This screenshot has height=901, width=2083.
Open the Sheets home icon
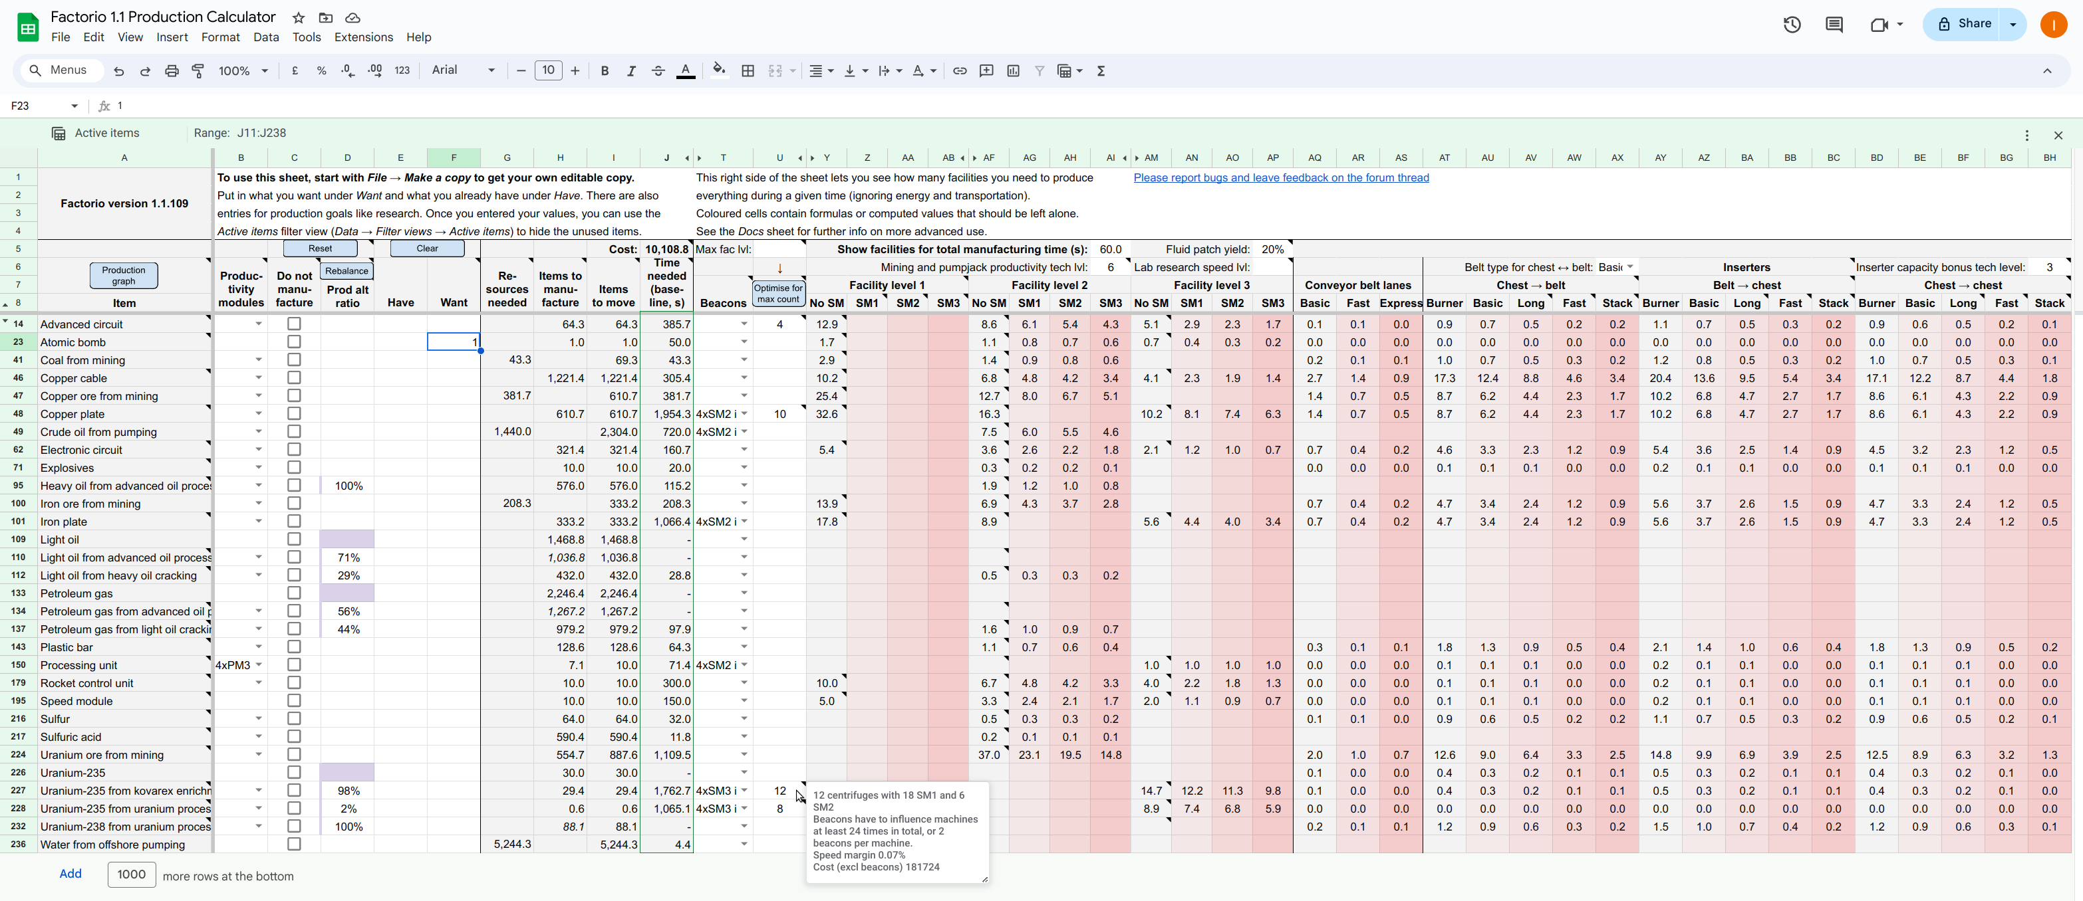(29, 27)
